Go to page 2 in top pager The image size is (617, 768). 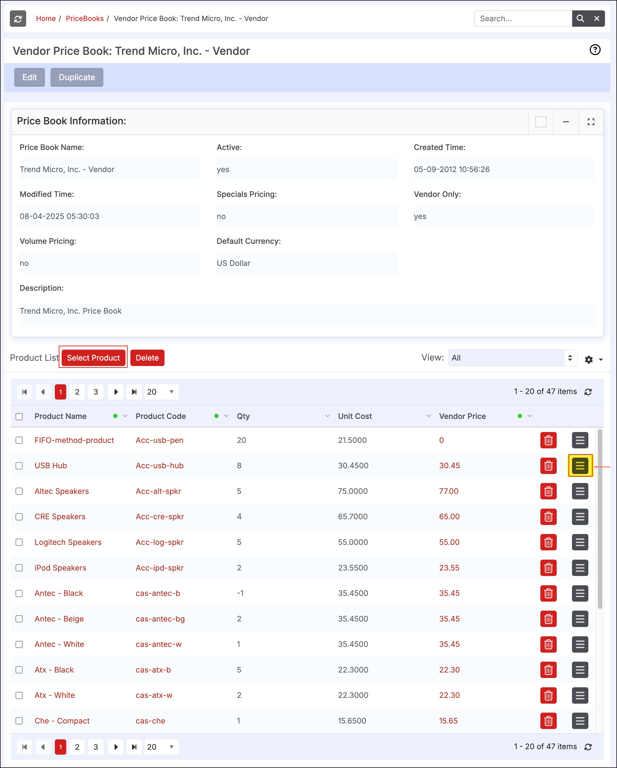tap(77, 392)
